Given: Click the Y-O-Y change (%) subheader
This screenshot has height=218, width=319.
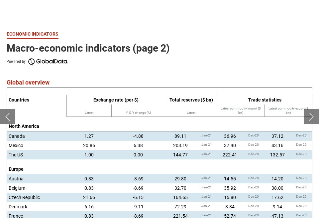Looking at the screenshot, I should click(138, 113).
